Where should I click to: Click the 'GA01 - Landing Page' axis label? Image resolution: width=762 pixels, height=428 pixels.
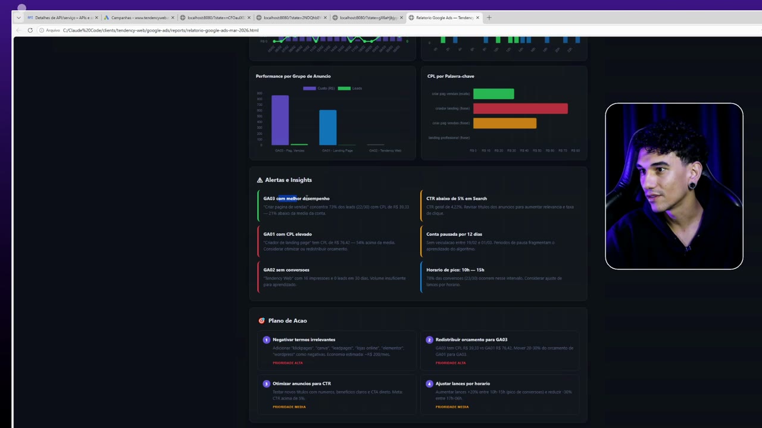click(x=338, y=151)
